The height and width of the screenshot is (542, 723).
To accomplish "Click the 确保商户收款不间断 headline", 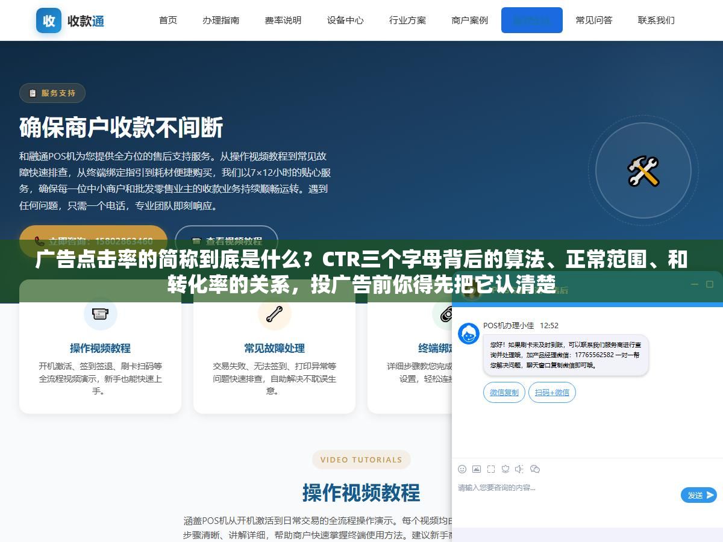I will click(x=121, y=127).
